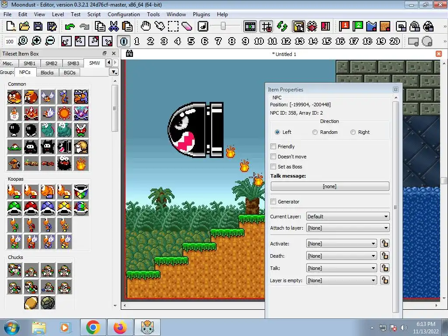
Task: Click the lock button beside Layer is empty
Action: coord(385,280)
